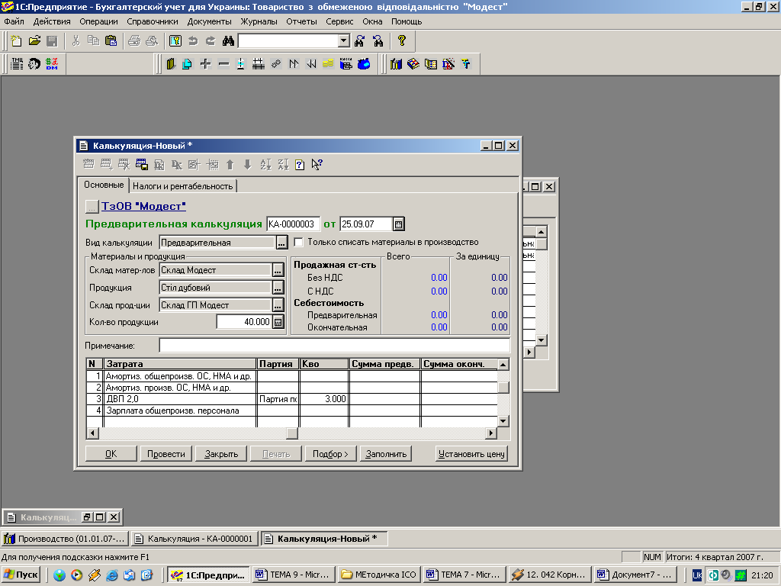Screen dimensions: 781x586
Task: Click the currency rates icon with DM
Action: click(52, 64)
